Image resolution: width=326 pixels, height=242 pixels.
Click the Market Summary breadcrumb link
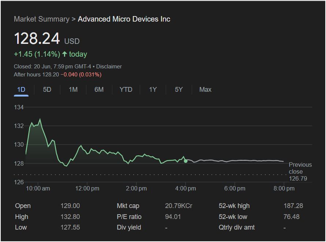(x=42, y=19)
